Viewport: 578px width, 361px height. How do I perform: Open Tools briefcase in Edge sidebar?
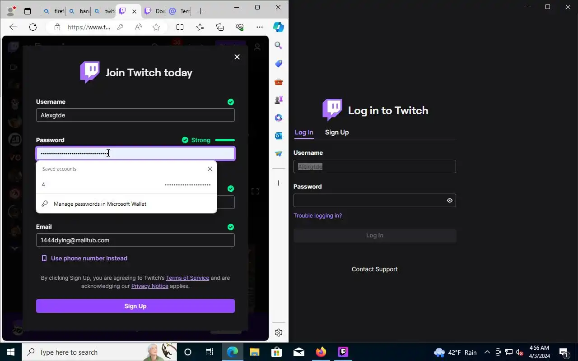[279, 82]
